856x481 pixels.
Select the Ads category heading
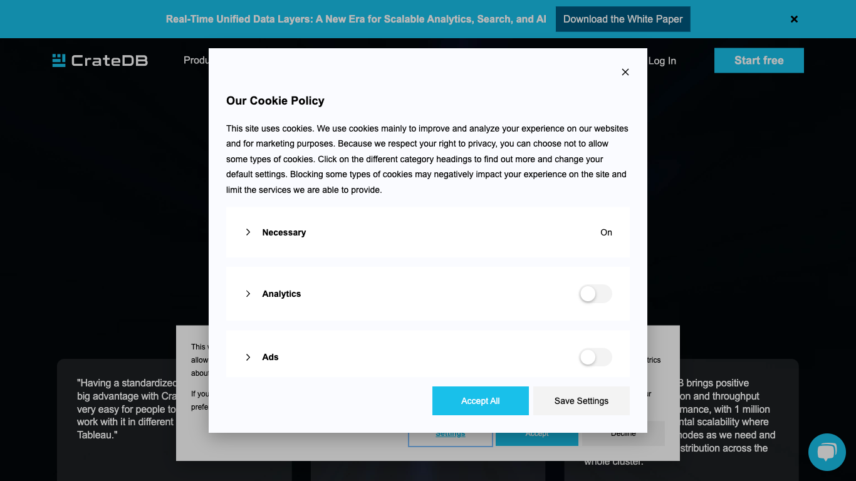tap(270, 357)
